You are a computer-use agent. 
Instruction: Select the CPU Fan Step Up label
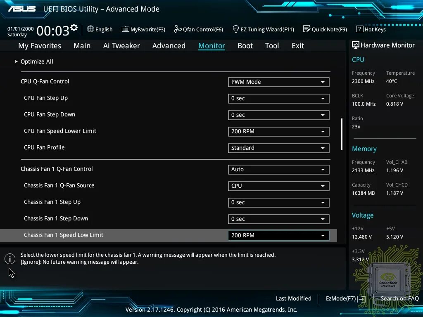(x=46, y=98)
